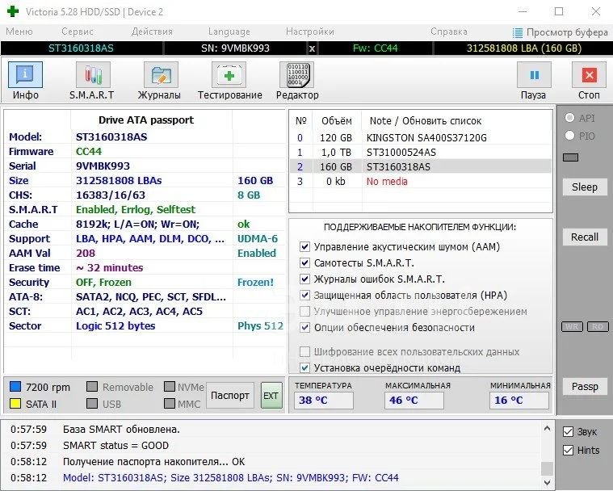Click the ТЕМПЕРАТУРА 38 °C field
Image resolution: width=613 pixels, height=491 pixels.
pyautogui.click(x=324, y=401)
